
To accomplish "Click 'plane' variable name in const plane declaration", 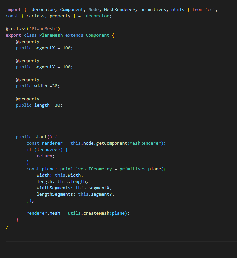I will [x=48, y=169].
